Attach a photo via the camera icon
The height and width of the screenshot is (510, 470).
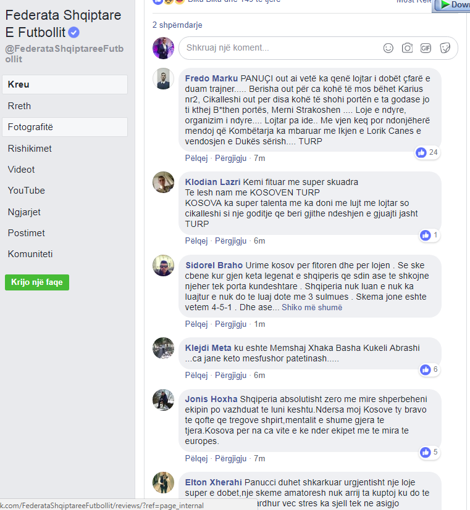coord(407,48)
